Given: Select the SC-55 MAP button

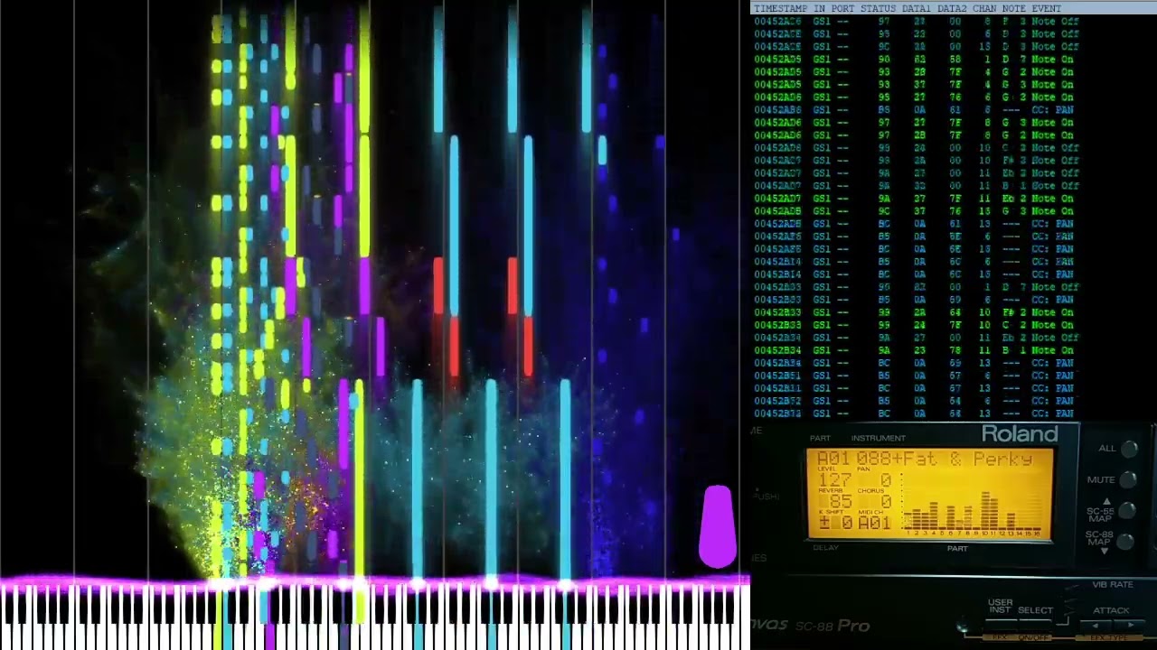Looking at the screenshot, I should click(x=1127, y=511).
